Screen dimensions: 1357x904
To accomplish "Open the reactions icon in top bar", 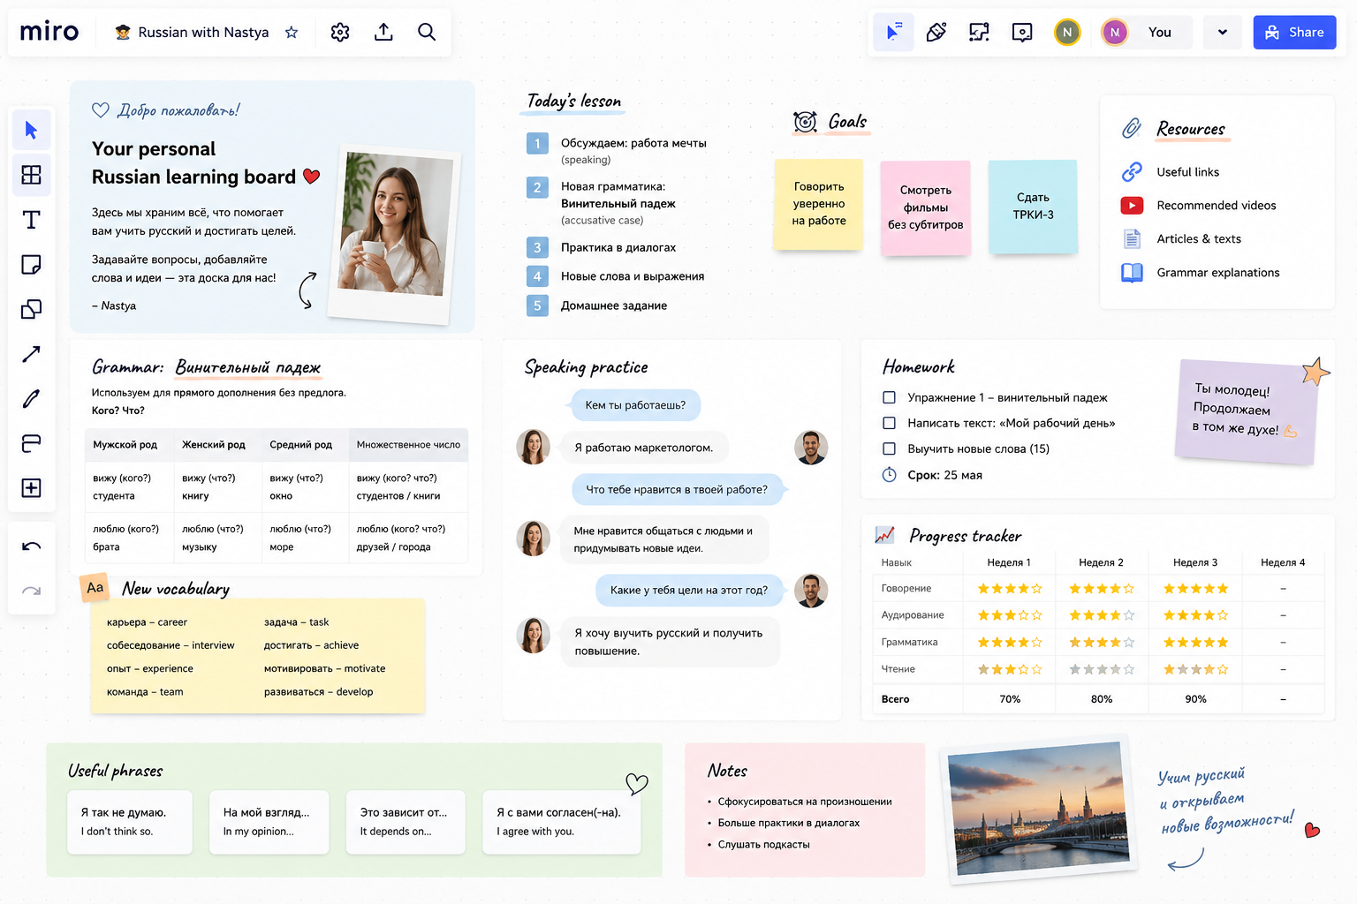I will pos(936,33).
